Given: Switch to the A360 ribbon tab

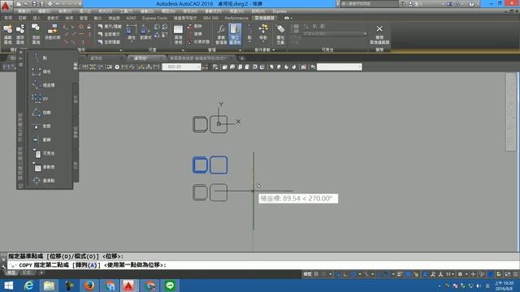Looking at the screenshot, I should pyautogui.click(x=131, y=18).
